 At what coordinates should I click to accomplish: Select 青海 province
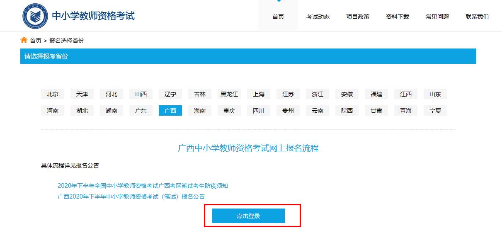tap(406, 111)
